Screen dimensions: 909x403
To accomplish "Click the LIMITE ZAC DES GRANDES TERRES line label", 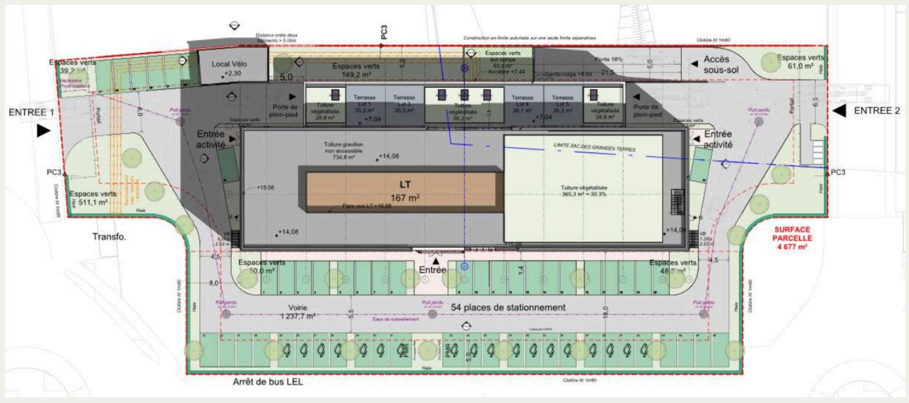I will click(x=594, y=147).
